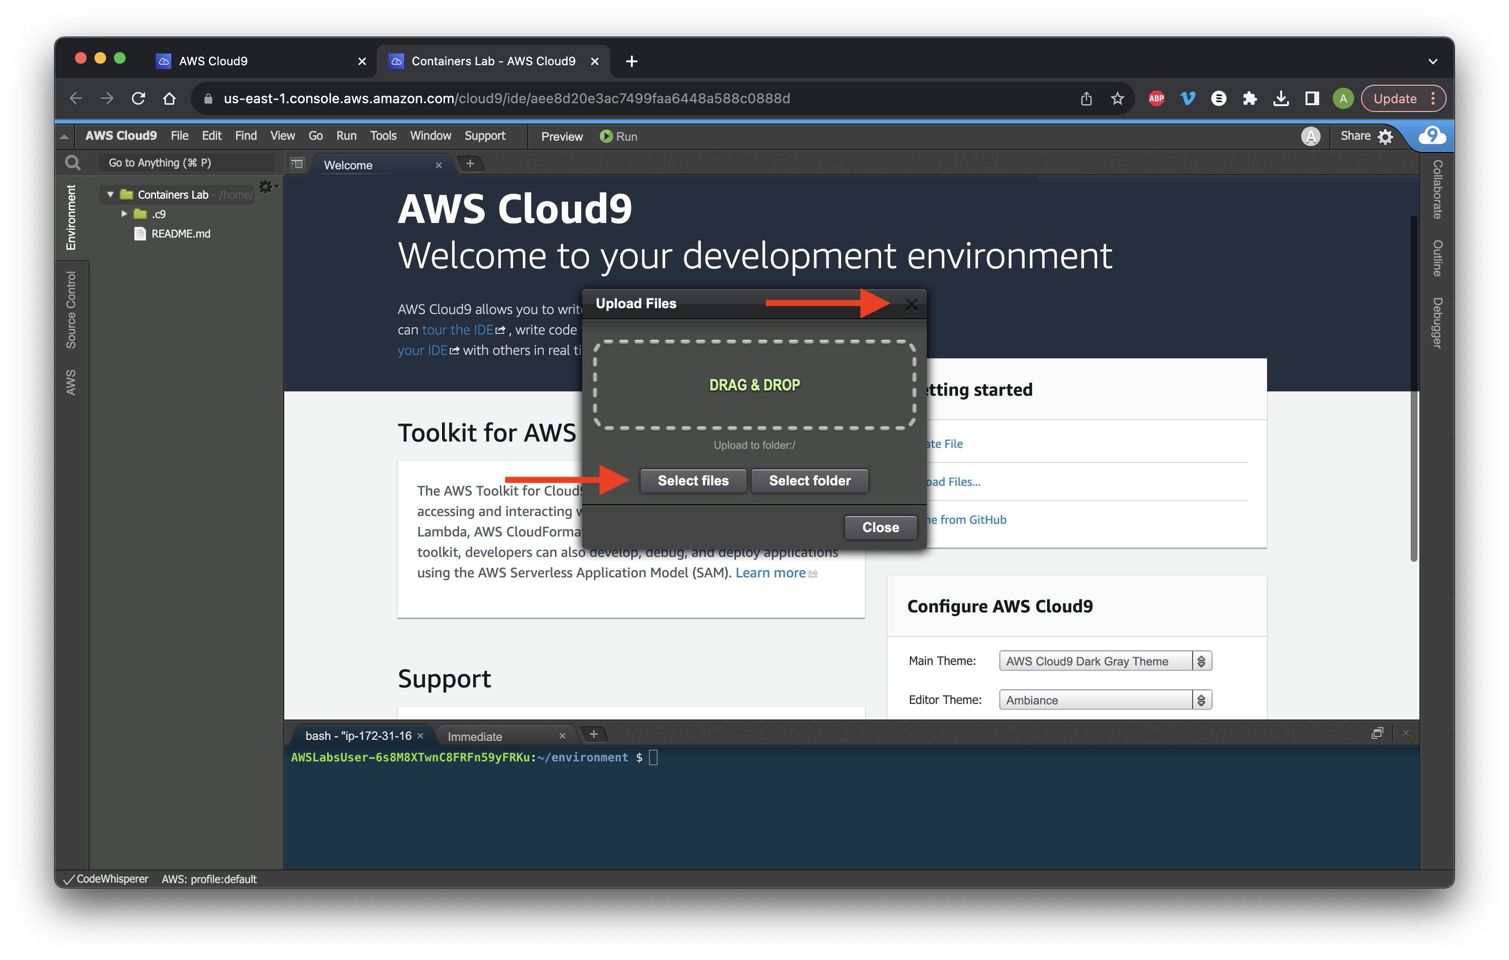Open the browser extensions puzzle icon
Image resolution: width=1509 pixels, height=960 pixels.
click(x=1250, y=98)
